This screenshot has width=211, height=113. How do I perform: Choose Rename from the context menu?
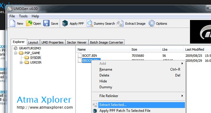[138, 69]
